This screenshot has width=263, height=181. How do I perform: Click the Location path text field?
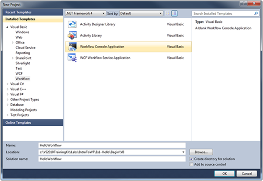coord(110,152)
